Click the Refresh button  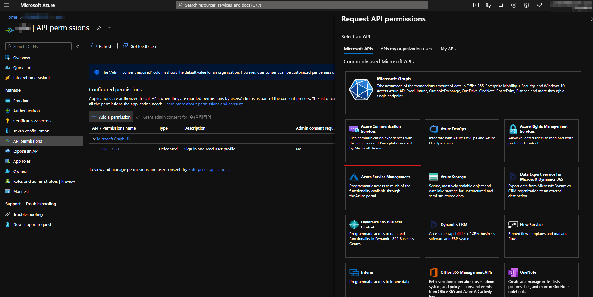click(102, 46)
